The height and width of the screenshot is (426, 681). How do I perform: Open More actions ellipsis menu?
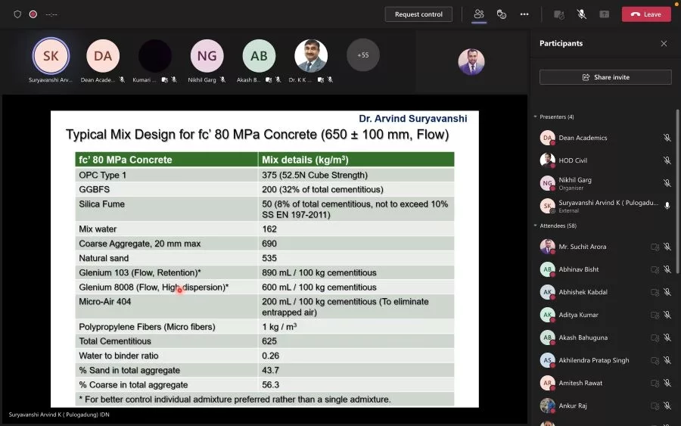(524, 14)
